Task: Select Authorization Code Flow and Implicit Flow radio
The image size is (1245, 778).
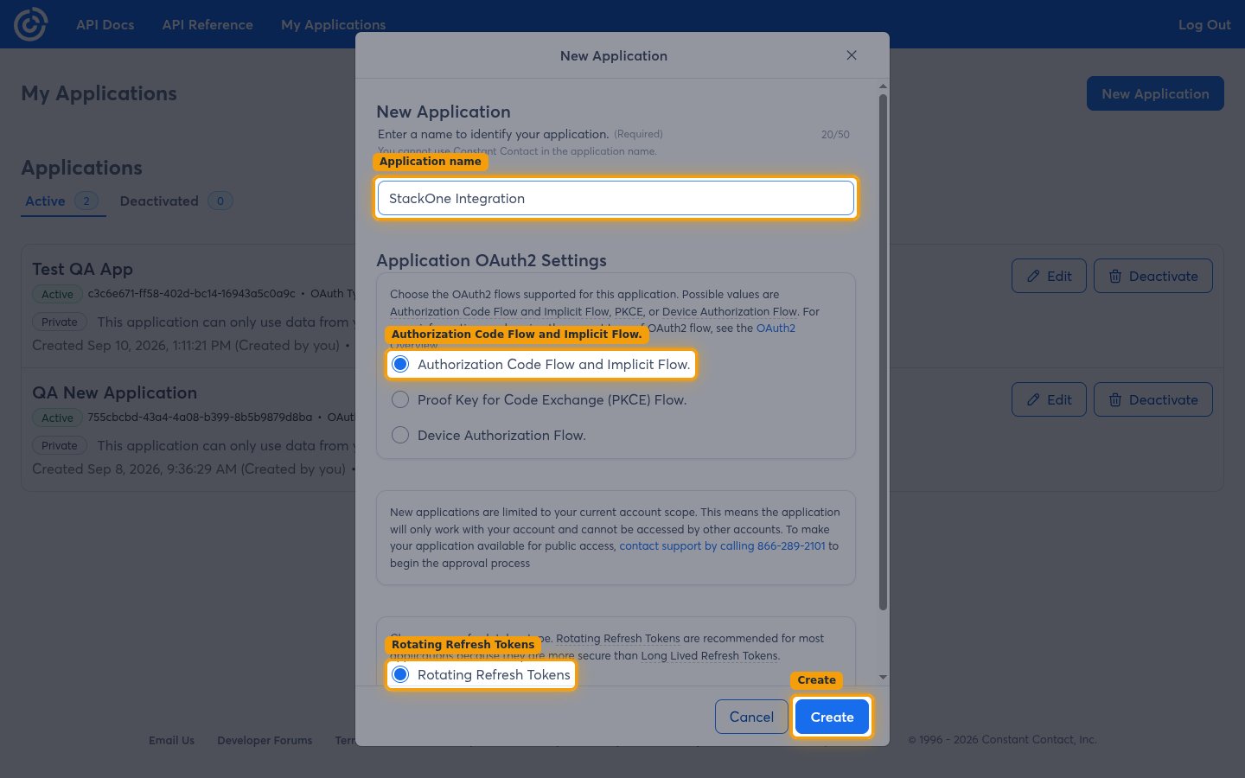Action: coord(400,364)
